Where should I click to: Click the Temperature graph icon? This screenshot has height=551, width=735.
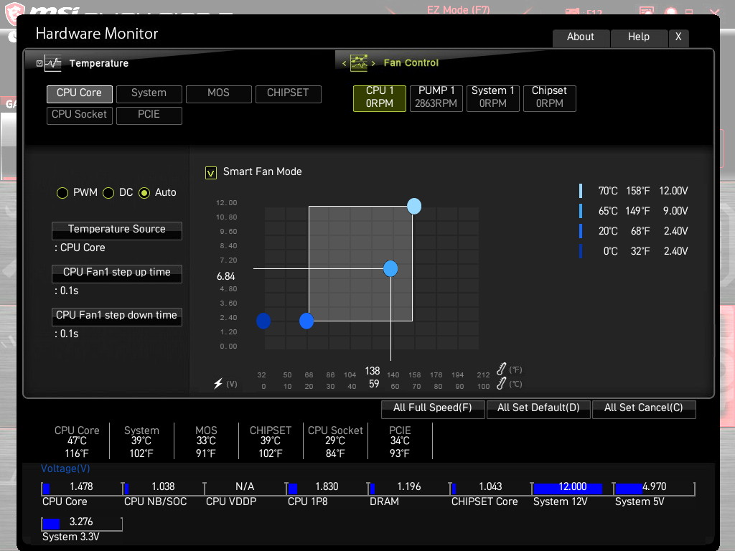point(53,63)
